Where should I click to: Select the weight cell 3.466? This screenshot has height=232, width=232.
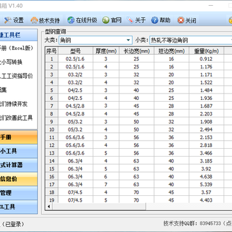tap(206, 153)
